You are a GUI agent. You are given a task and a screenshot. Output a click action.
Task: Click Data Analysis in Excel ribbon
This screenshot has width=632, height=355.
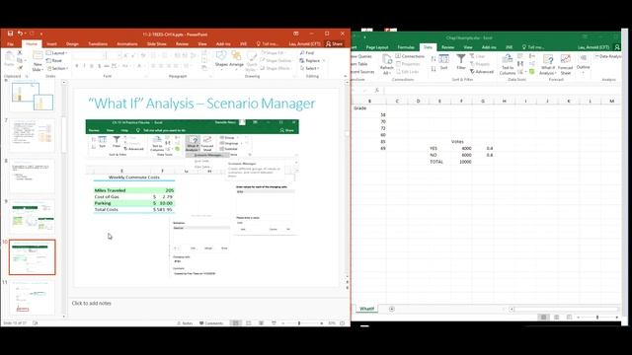pos(608,56)
